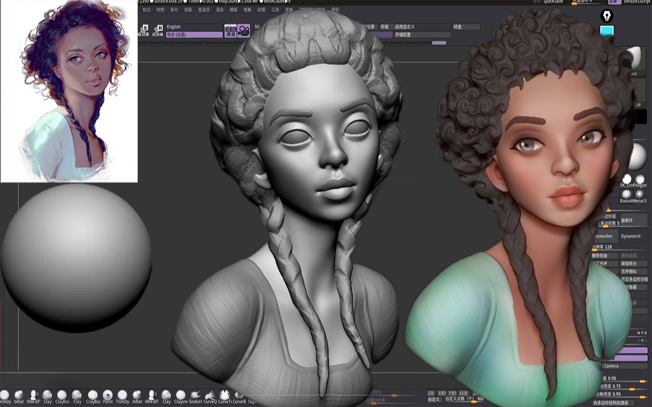Click the pen nib icon
The width and height of the screenshot is (652, 407).
[x=607, y=16]
